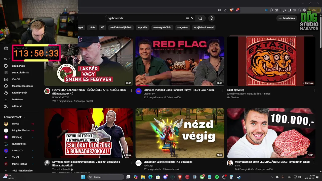Open the RED FLAG video thumbnail
The image size is (322, 181).
coord(180,61)
